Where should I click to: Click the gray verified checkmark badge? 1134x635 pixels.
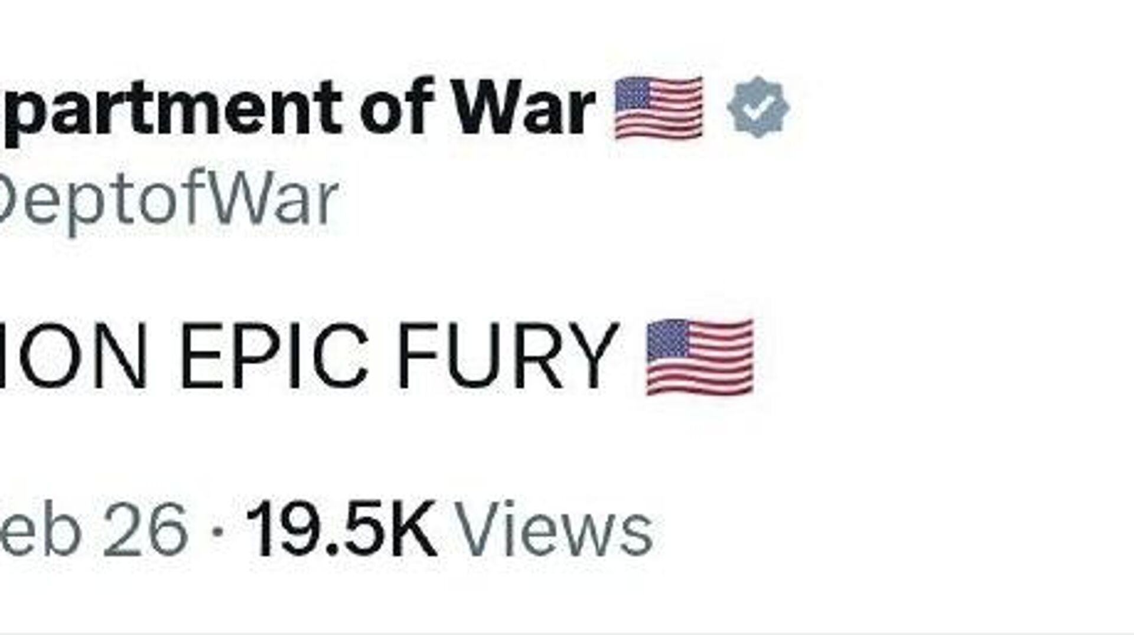tap(758, 108)
